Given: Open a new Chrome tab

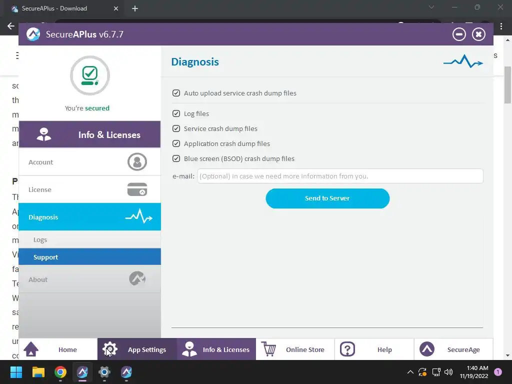Looking at the screenshot, I should pyautogui.click(x=135, y=8).
